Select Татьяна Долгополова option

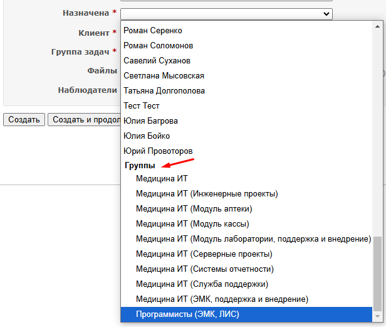(x=164, y=91)
